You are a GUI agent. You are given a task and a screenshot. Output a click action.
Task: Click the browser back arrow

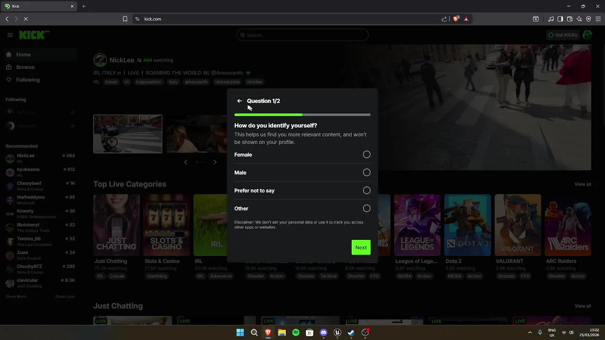click(x=7, y=19)
